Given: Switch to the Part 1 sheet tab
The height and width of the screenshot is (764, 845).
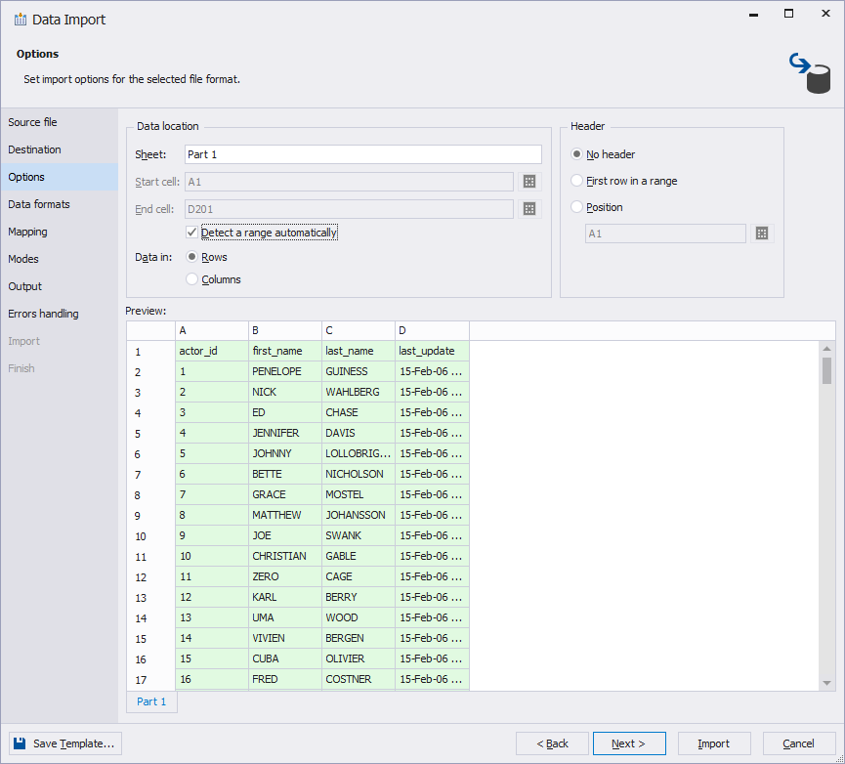Looking at the screenshot, I should [x=151, y=701].
